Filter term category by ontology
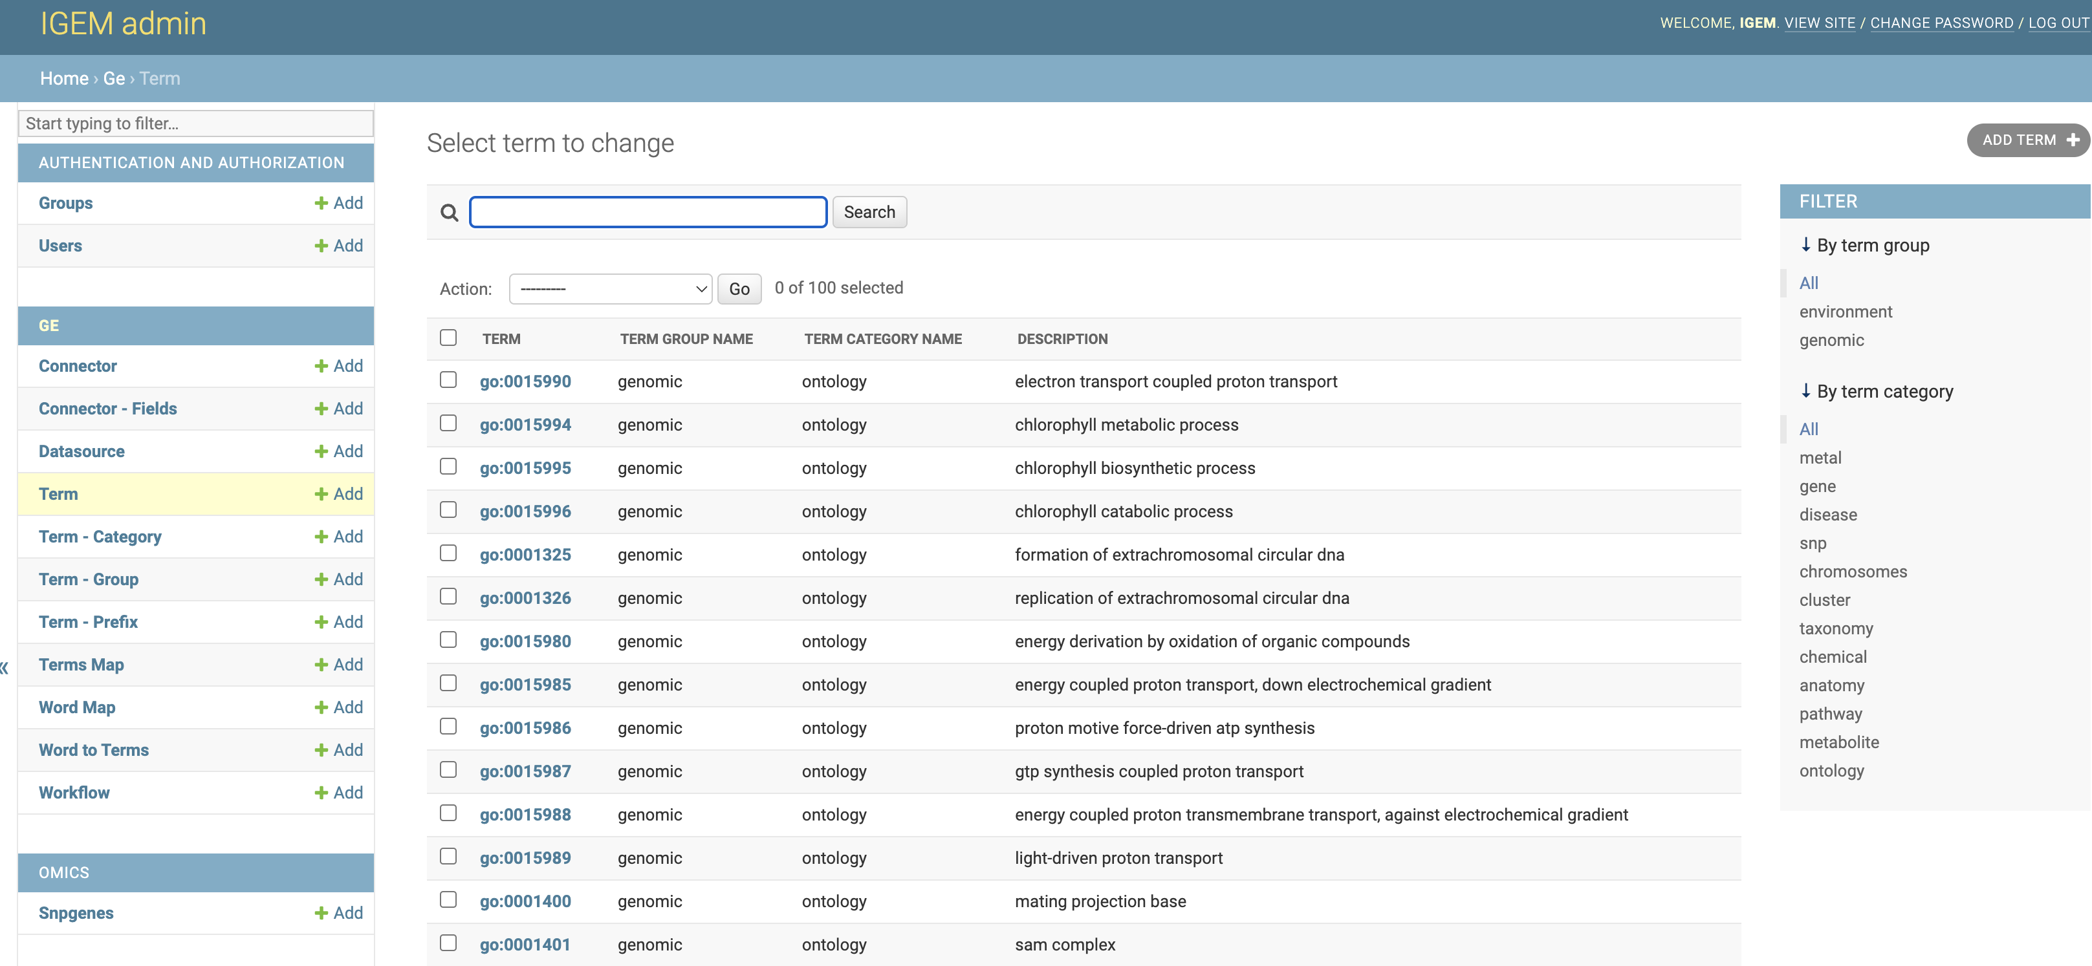Viewport: 2092px width, 966px height. [x=1831, y=770]
